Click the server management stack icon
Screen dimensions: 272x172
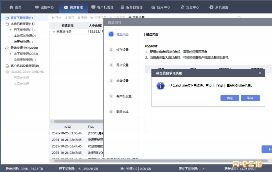pyautogui.click(x=123, y=7)
